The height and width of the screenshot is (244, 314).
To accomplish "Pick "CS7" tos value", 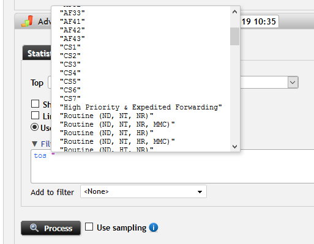I will [70, 98].
